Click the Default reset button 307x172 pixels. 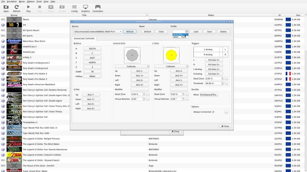coord(147,32)
